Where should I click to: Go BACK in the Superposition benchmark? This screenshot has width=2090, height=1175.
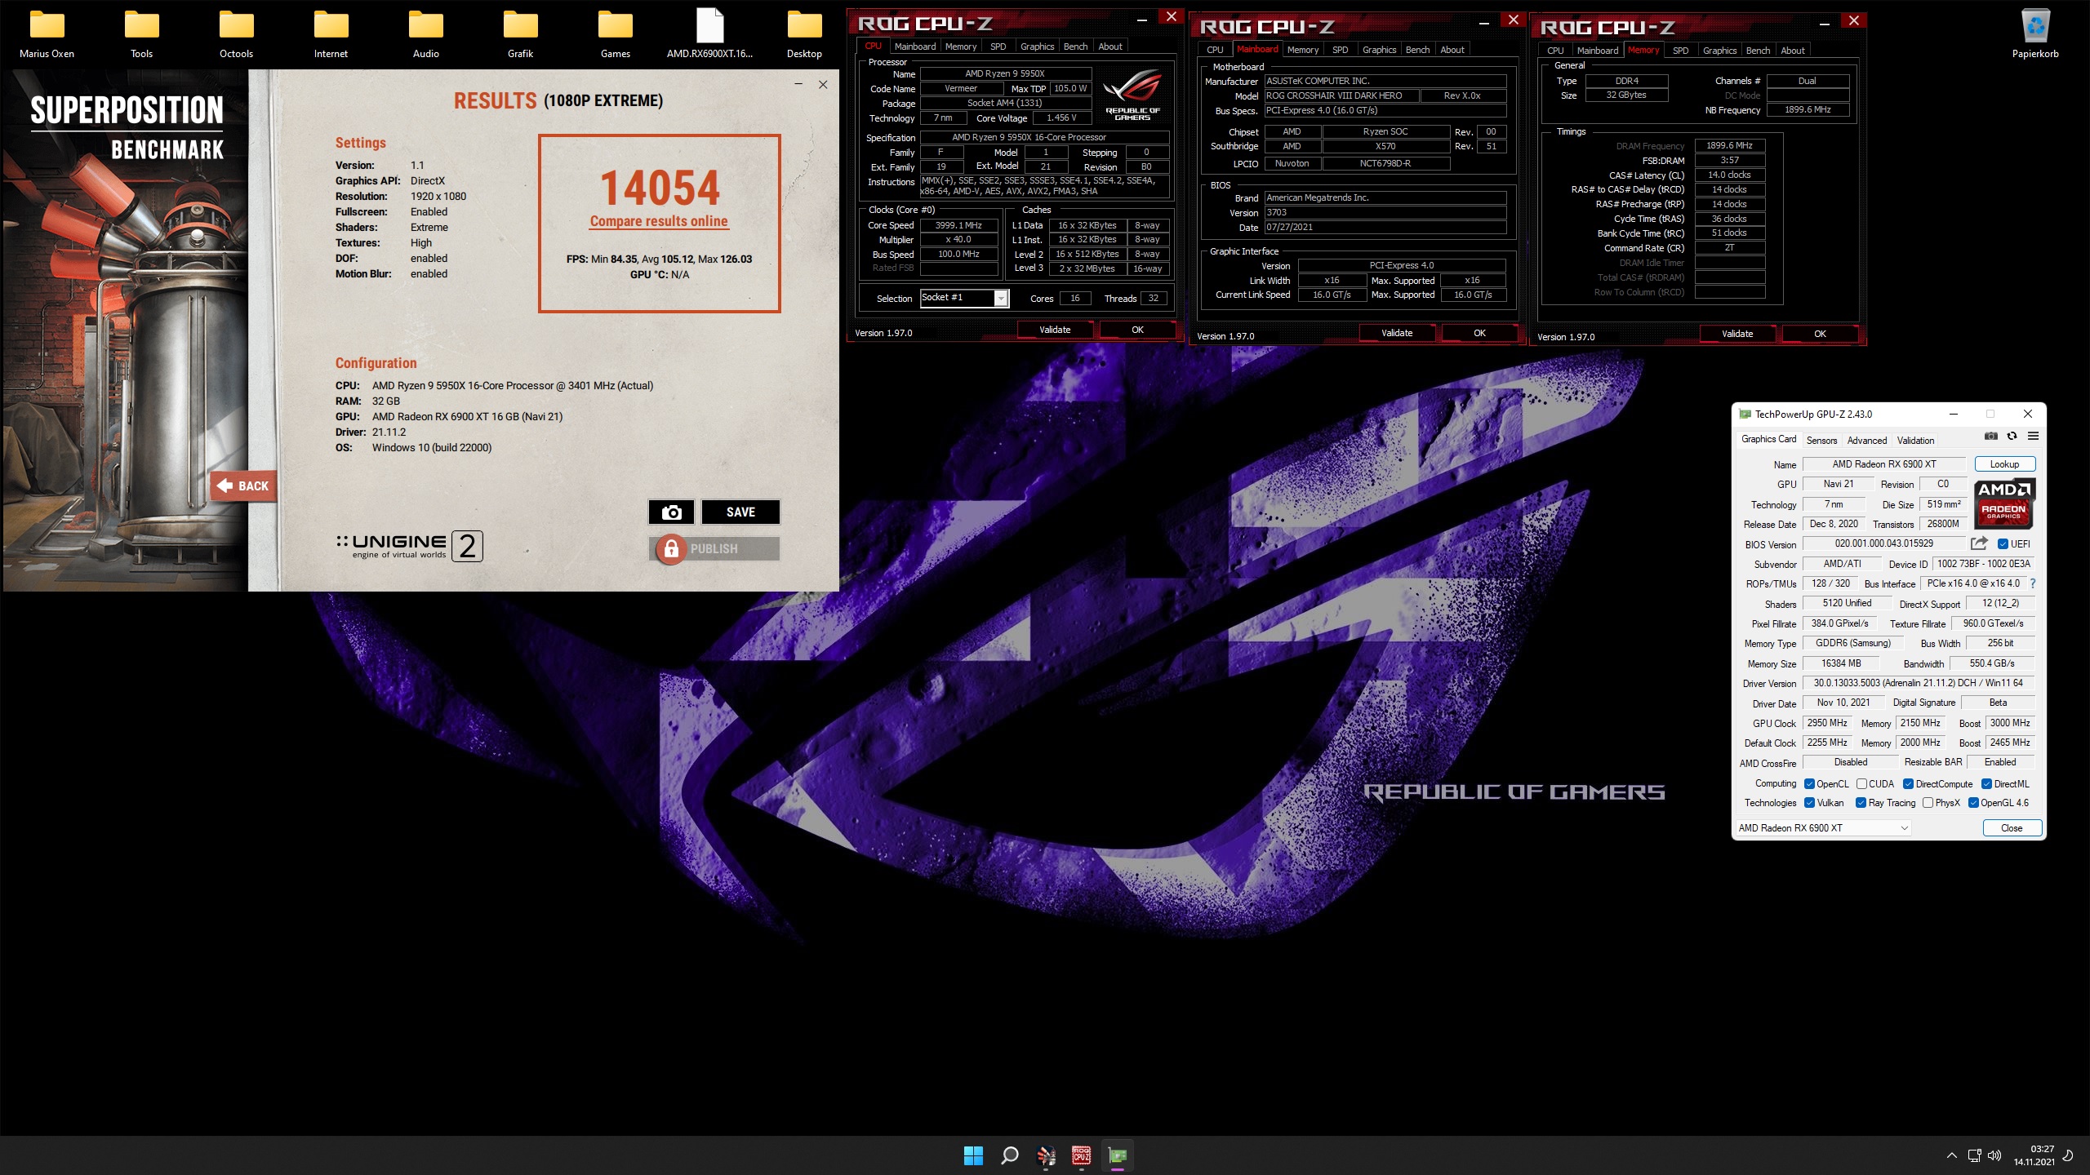(x=243, y=486)
